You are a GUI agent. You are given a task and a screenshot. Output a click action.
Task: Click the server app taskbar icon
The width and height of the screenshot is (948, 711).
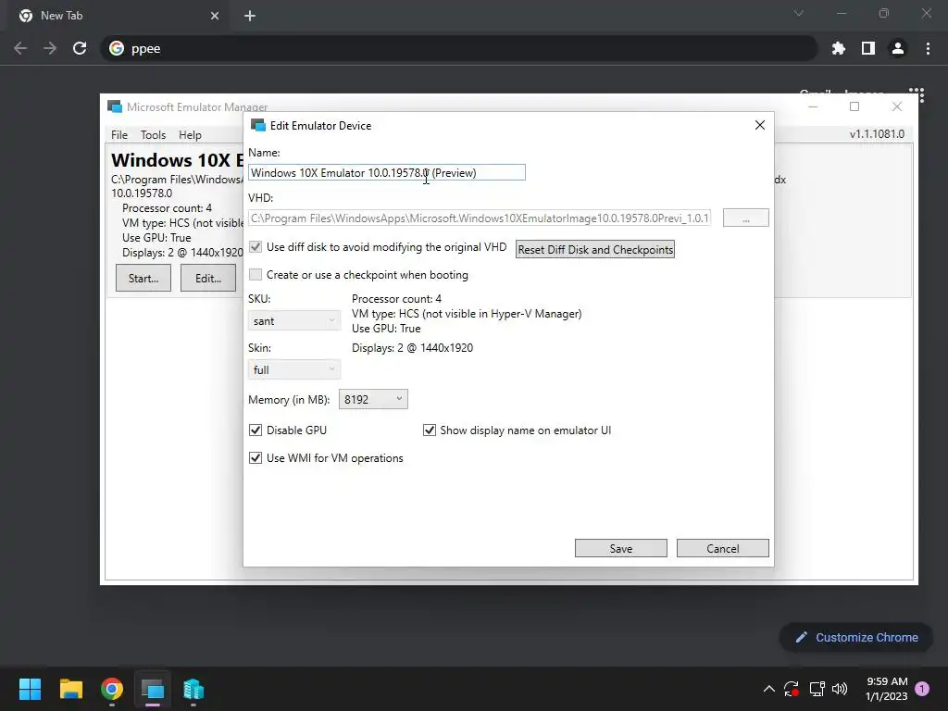193,689
